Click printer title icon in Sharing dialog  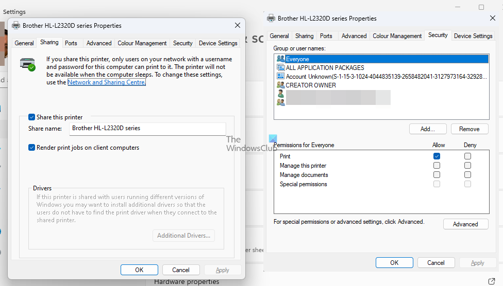[16, 26]
